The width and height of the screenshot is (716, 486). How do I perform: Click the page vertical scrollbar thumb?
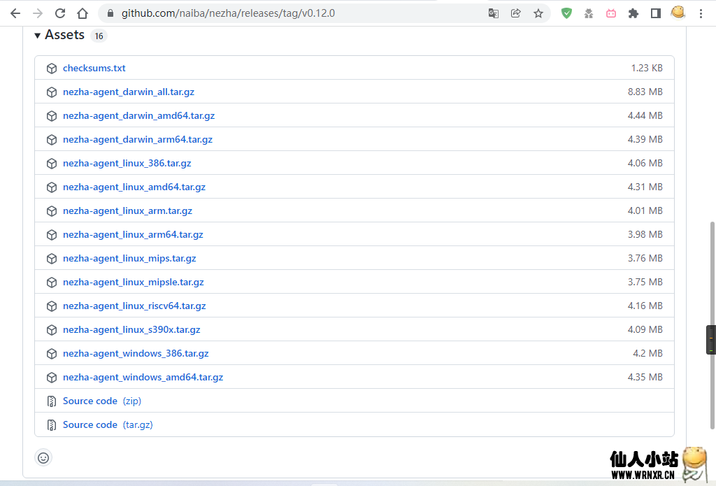point(713,325)
